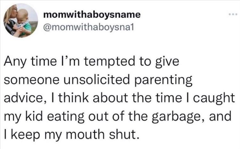The image size is (240, 149).
Task: Click the word "someone" in the tweet
Action: 29,80
